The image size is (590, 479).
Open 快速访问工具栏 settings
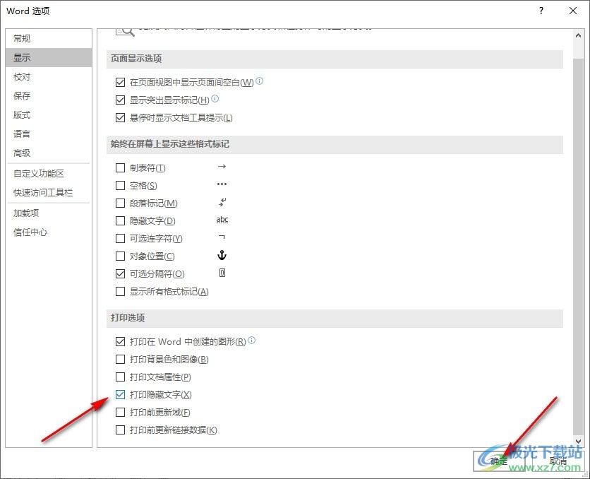[x=49, y=193]
